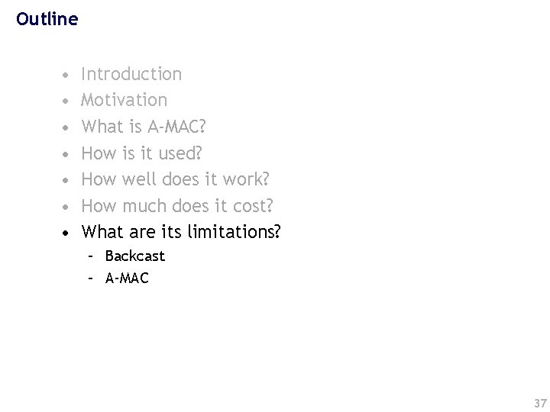Click the Outline slide title
Screen dimensions: 550x412
[x=47, y=19]
